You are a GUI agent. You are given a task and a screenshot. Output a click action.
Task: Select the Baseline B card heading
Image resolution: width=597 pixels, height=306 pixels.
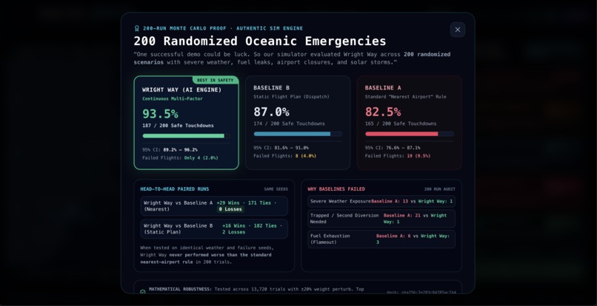(272, 88)
